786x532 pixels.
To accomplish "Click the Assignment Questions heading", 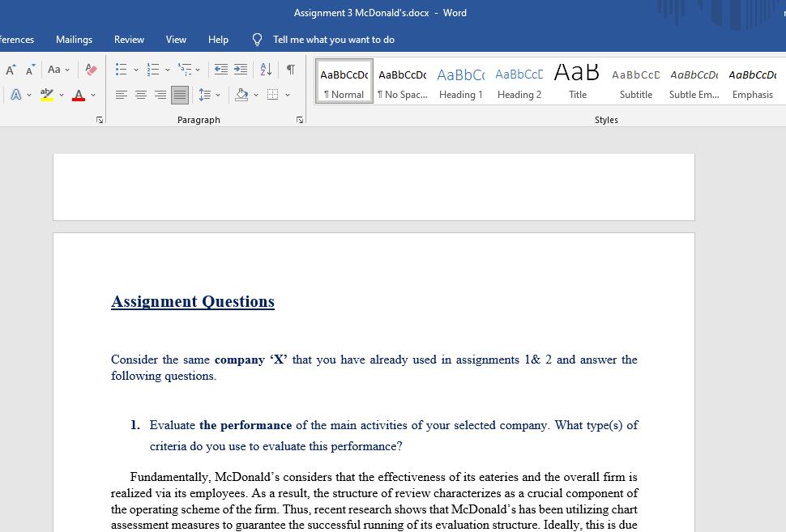I will click(193, 301).
